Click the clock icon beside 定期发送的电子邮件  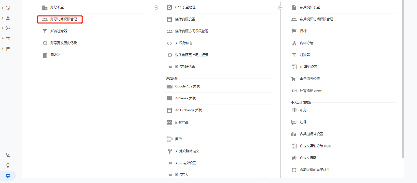tap(294, 170)
